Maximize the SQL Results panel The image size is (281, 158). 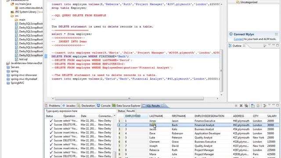277,105
